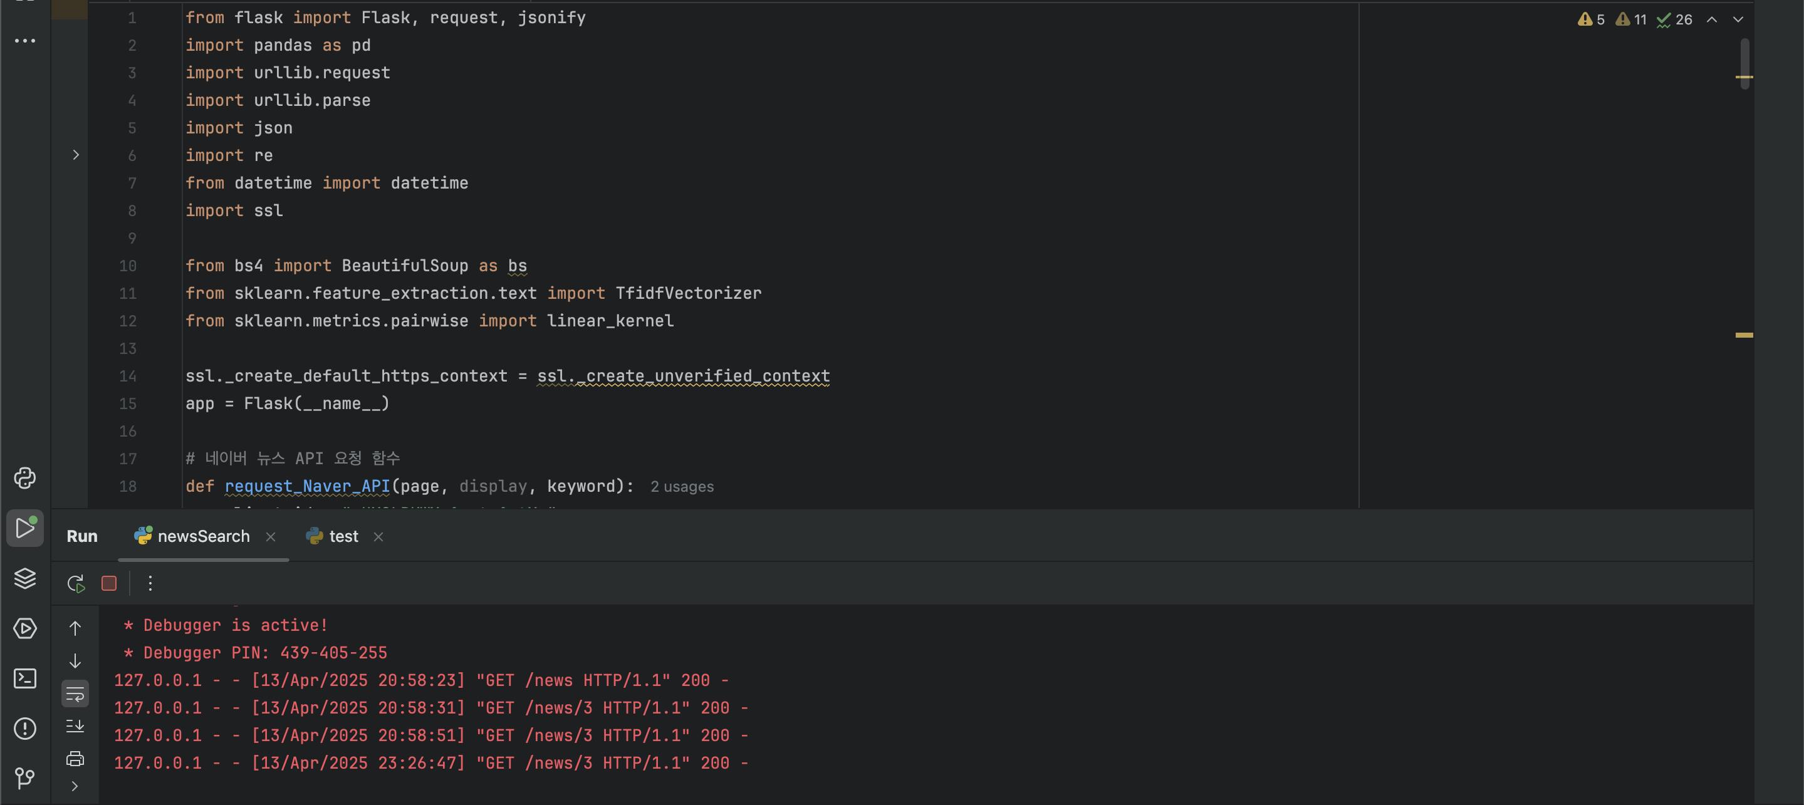The image size is (1804, 805).
Task: Toggle soft-wrap in Run console
Action: 75,693
